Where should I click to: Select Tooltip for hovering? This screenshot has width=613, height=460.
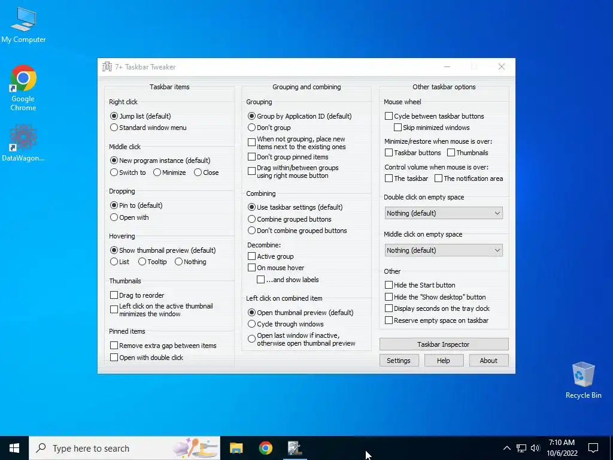click(x=153, y=262)
